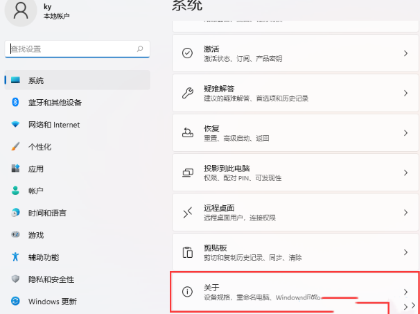This screenshot has width=420, height=314.
Task: Open the Remote Desktop row chevron
Action: 405,213
